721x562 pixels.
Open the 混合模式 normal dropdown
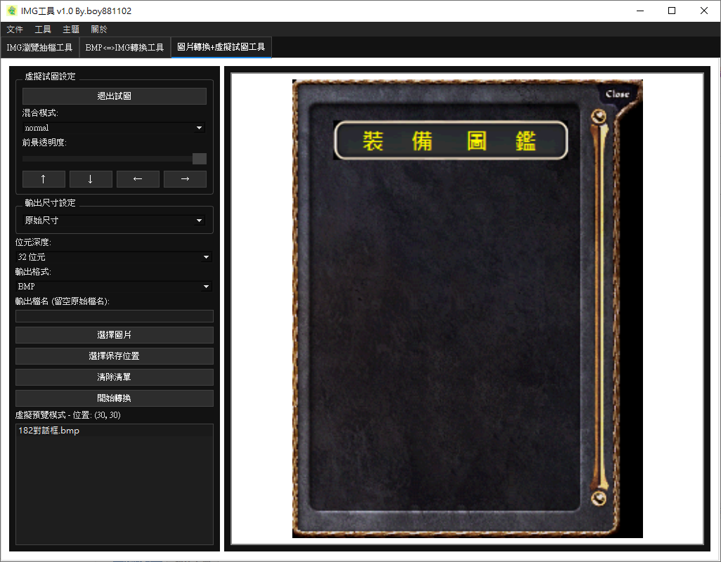point(114,128)
